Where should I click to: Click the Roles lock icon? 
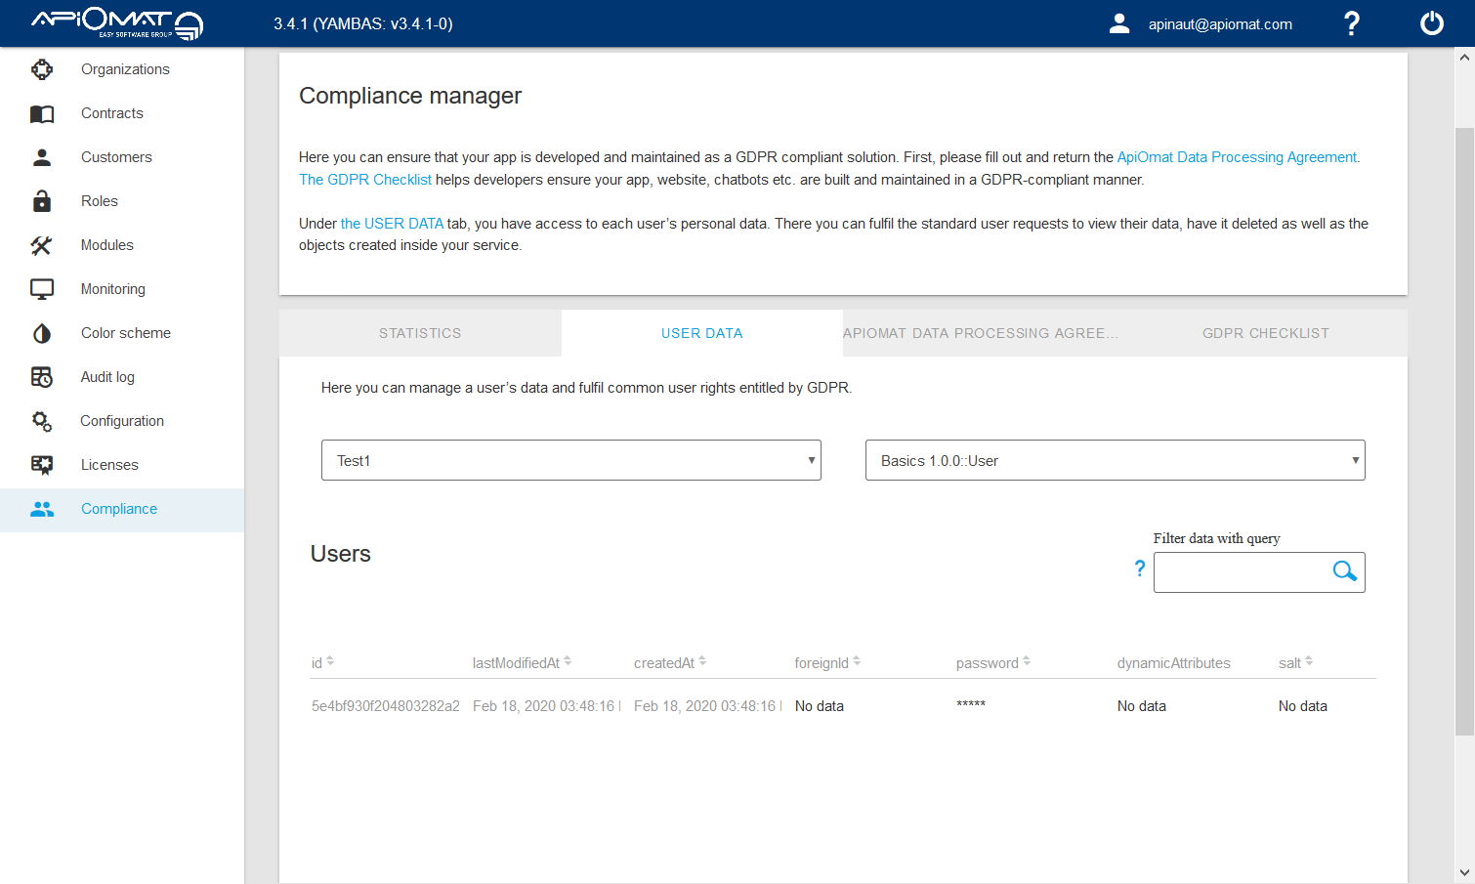[42, 201]
